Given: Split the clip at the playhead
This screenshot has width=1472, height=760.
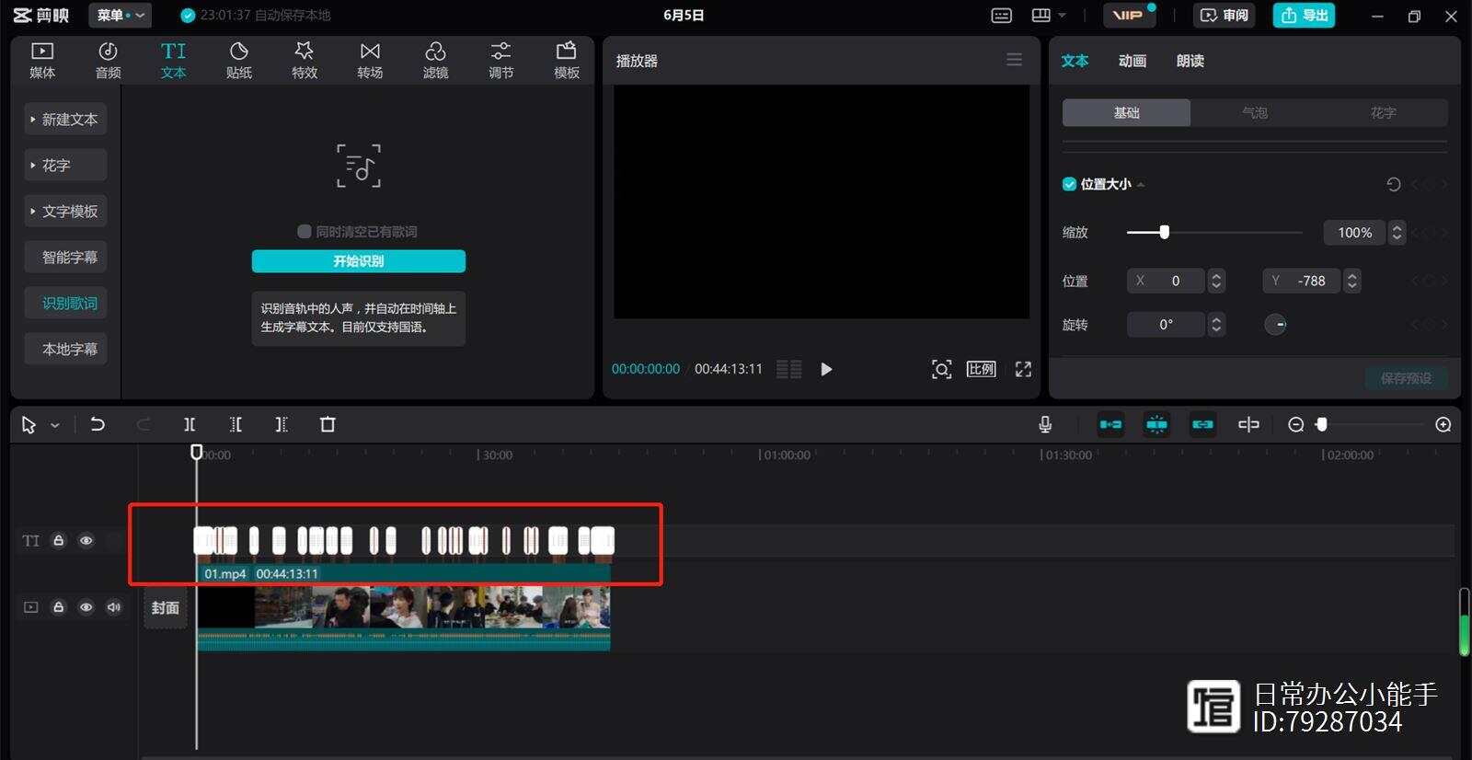Looking at the screenshot, I should point(190,424).
